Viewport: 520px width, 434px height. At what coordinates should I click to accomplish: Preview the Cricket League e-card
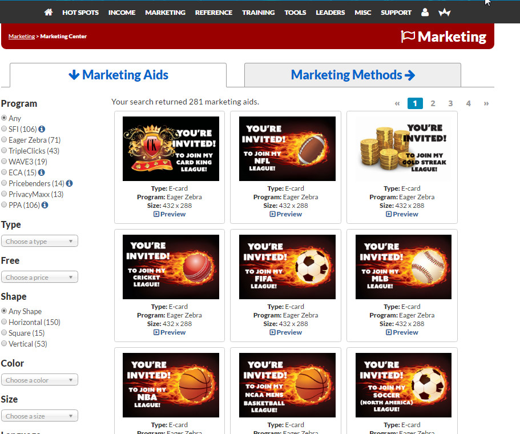[x=170, y=332]
